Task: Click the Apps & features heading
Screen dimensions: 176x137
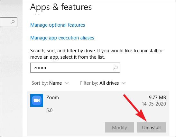Action: click(61, 7)
